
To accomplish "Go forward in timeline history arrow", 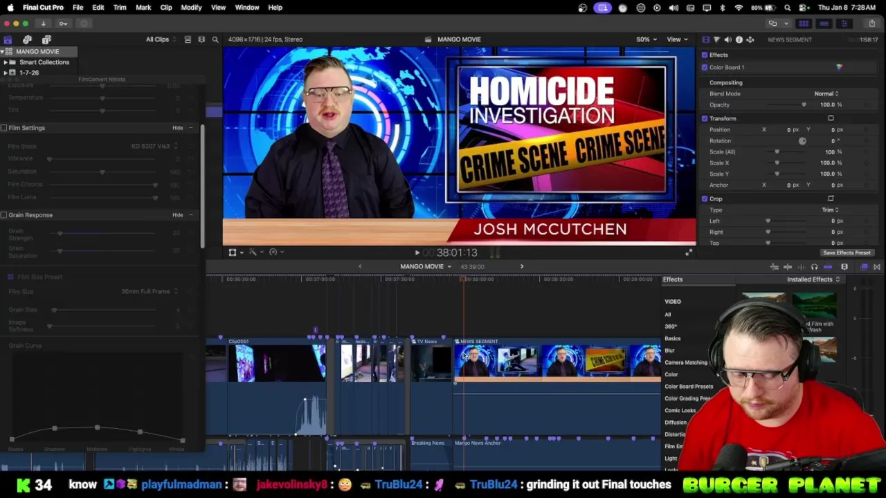I will [522, 267].
